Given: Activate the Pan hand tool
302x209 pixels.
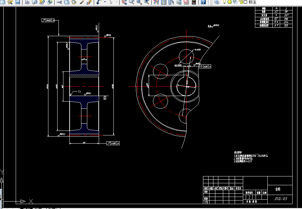Looking at the screenshot, I should (124, 2).
